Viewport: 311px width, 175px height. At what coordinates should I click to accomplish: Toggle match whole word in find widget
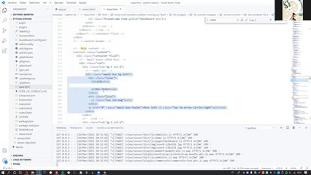coord(242,20)
